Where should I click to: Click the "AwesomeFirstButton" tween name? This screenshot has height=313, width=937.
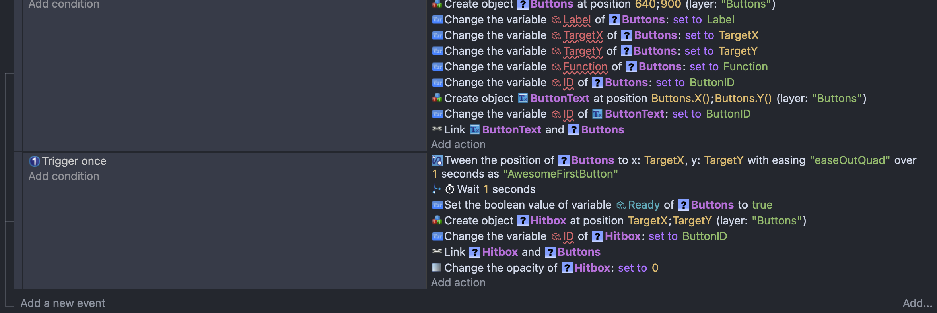(560, 174)
